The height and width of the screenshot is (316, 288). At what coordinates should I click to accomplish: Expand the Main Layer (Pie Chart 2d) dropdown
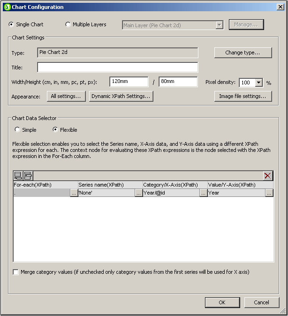pyautogui.click(x=219, y=25)
